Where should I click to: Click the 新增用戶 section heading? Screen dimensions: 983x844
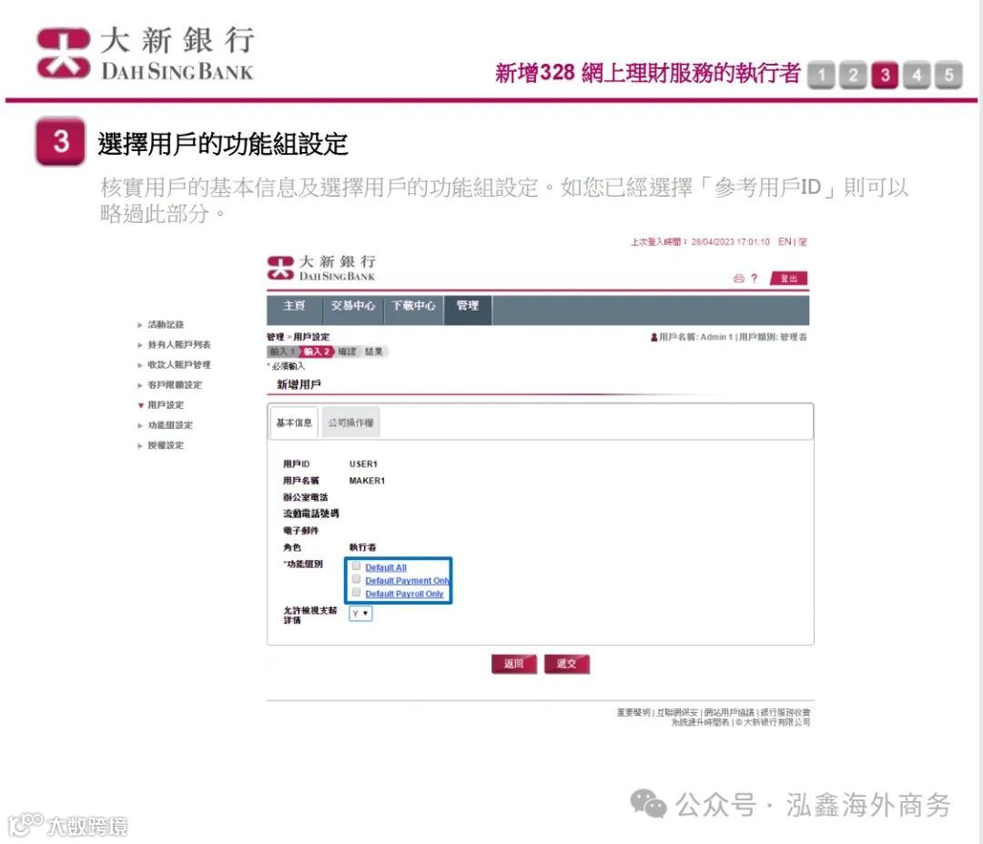299,384
